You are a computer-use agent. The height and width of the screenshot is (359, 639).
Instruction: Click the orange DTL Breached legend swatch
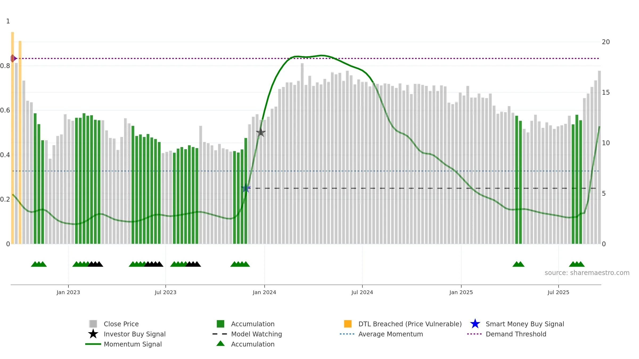pos(348,324)
